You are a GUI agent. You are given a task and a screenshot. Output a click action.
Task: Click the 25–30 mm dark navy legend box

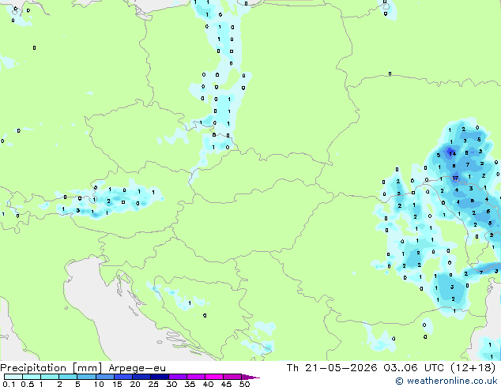tap(159, 377)
